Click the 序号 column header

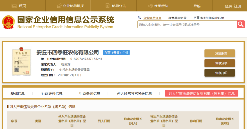tap(14, 121)
